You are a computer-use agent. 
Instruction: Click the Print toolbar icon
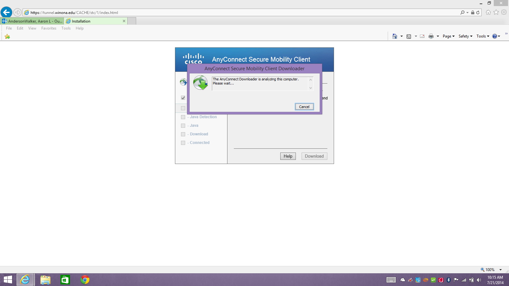tap(431, 36)
